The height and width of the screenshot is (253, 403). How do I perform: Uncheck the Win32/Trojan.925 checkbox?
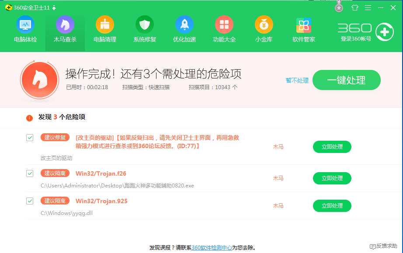click(x=30, y=201)
